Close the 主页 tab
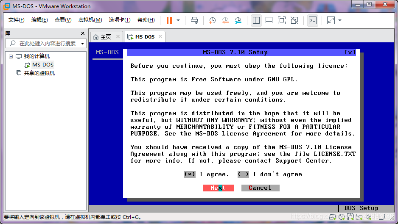 pos(118,36)
